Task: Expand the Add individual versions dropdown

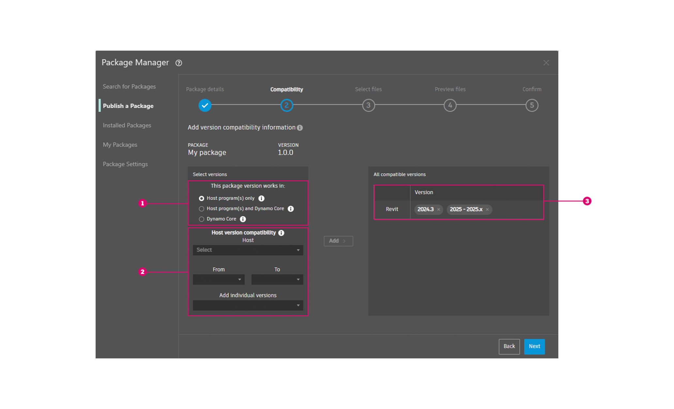Action: point(248,305)
